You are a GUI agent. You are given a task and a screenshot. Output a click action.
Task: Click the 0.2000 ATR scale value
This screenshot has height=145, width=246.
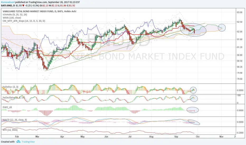tap(240, 133)
